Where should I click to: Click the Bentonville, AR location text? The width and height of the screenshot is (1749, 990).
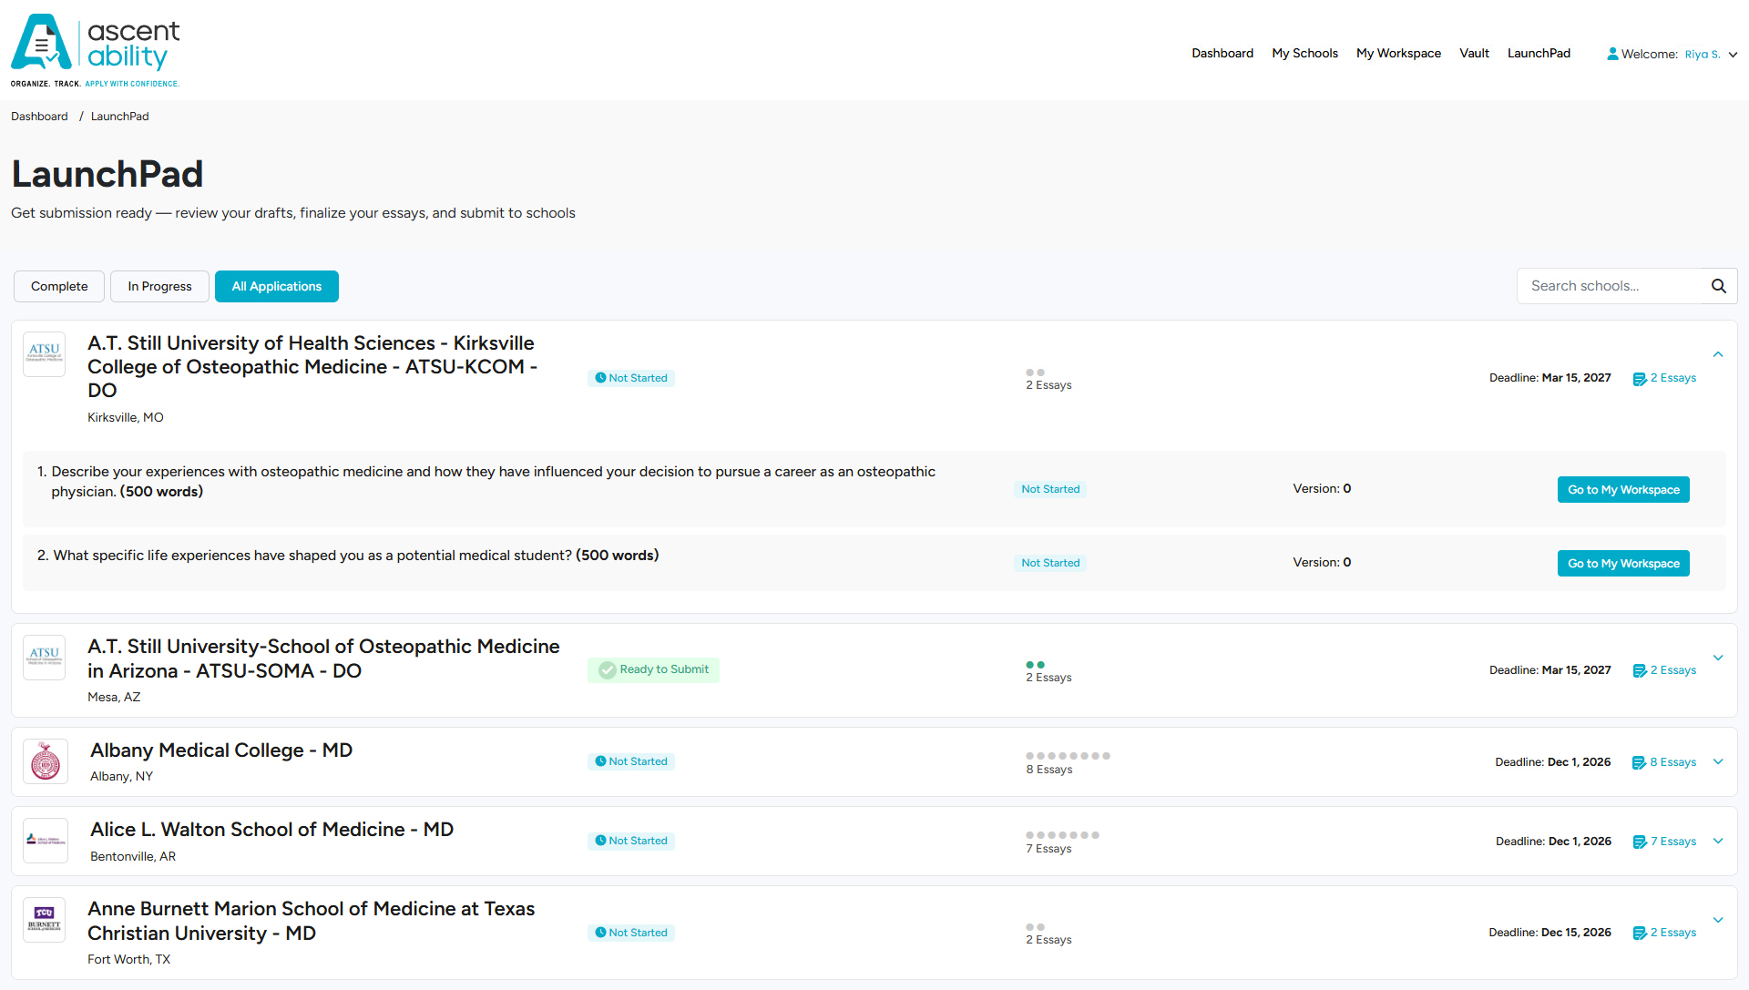point(133,857)
